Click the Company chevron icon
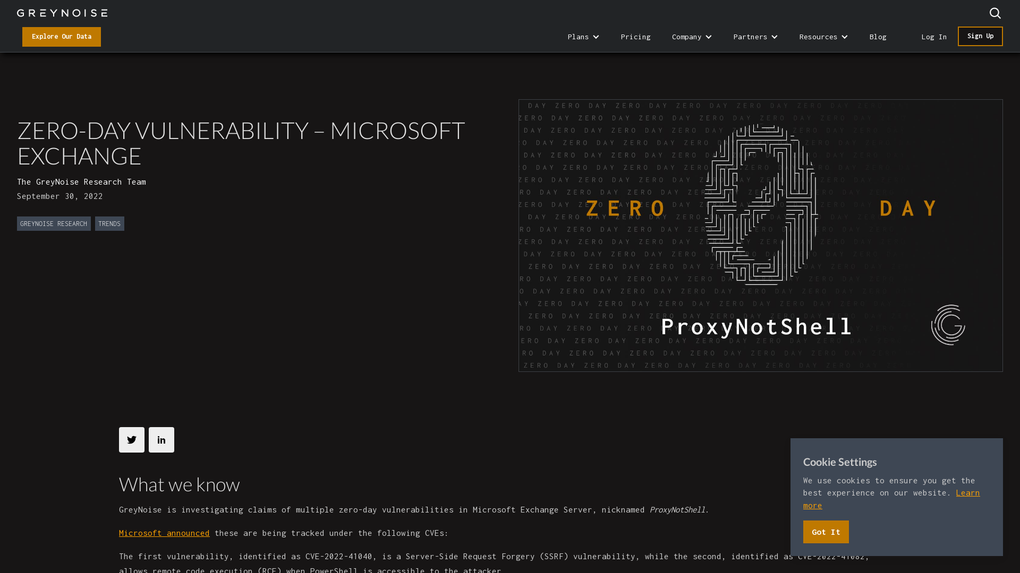Screen dimensions: 1020x573 coord(709,37)
